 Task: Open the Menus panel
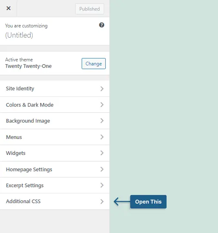click(x=55, y=137)
